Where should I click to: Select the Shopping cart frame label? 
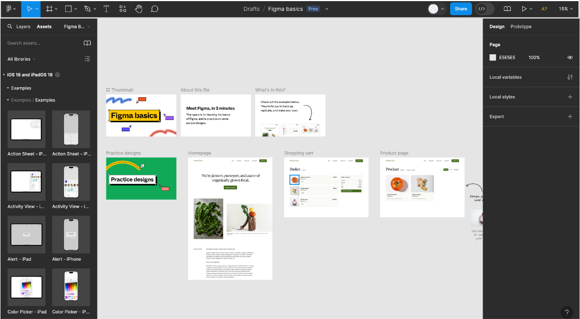point(298,153)
